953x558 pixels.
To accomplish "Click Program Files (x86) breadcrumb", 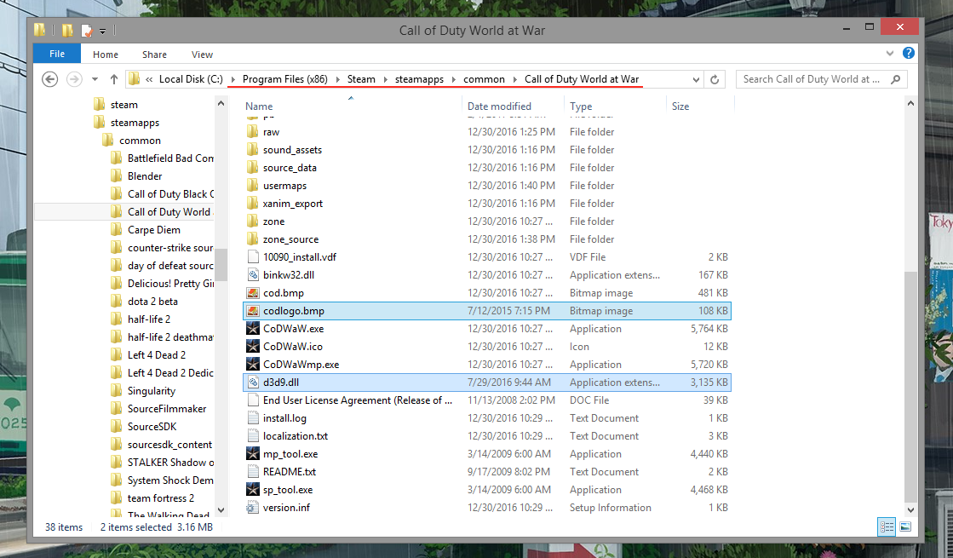I will [x=285, y=79].
